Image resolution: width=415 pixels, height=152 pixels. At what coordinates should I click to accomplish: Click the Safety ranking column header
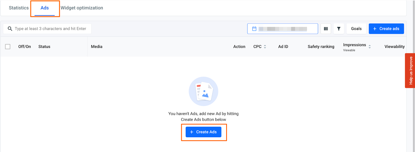pyautogui.click(x=321, y=47)
